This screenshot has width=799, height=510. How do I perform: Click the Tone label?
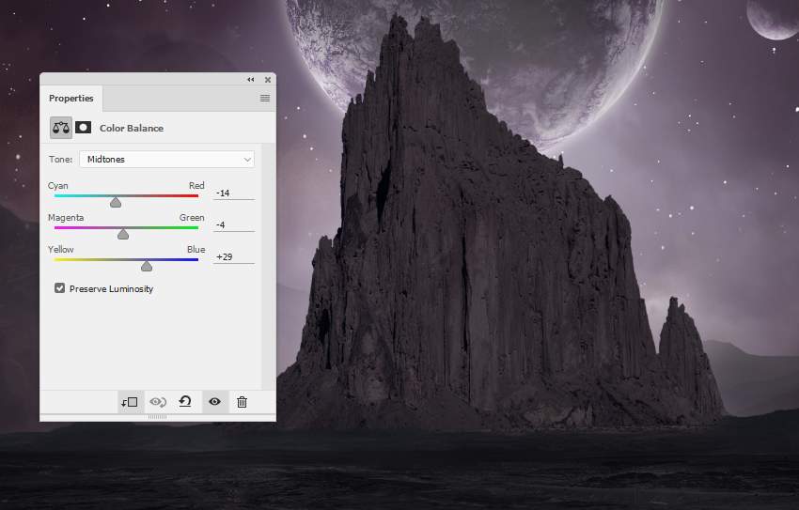point(61,160)
